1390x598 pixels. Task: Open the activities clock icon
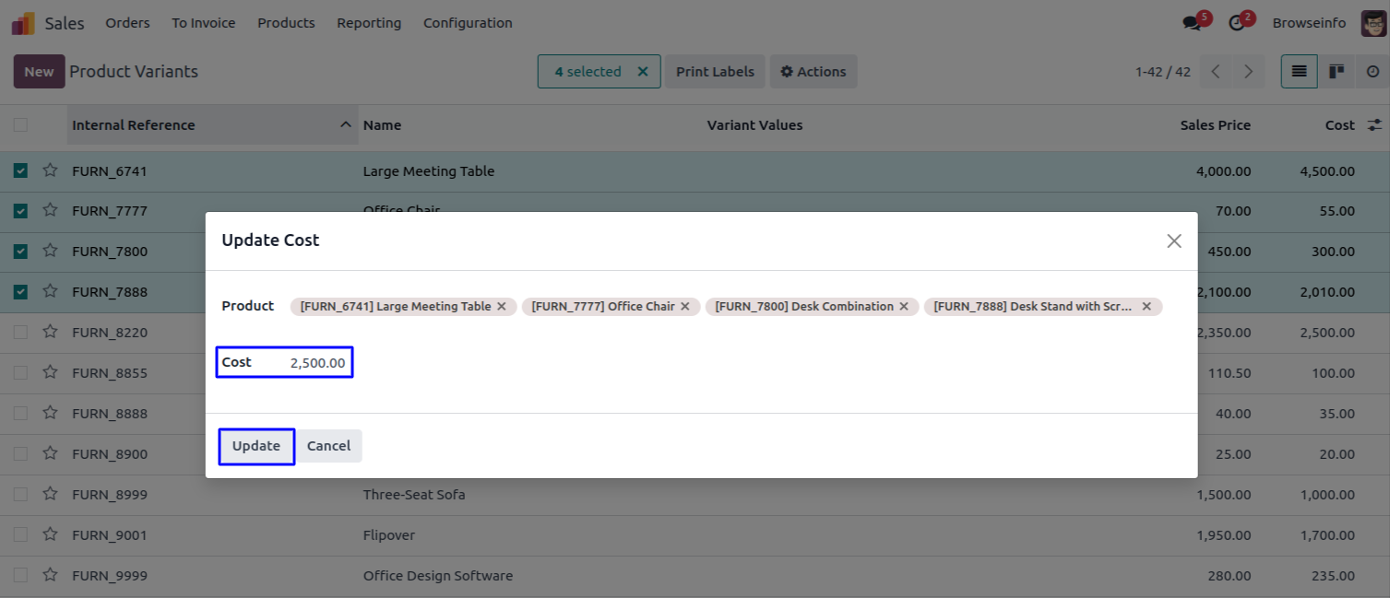(1237, 23)
